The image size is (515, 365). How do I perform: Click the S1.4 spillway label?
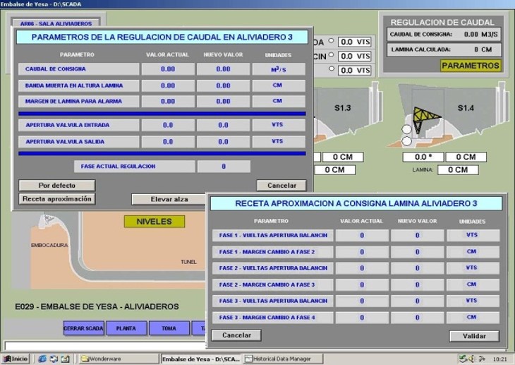[x=466, y=108]
